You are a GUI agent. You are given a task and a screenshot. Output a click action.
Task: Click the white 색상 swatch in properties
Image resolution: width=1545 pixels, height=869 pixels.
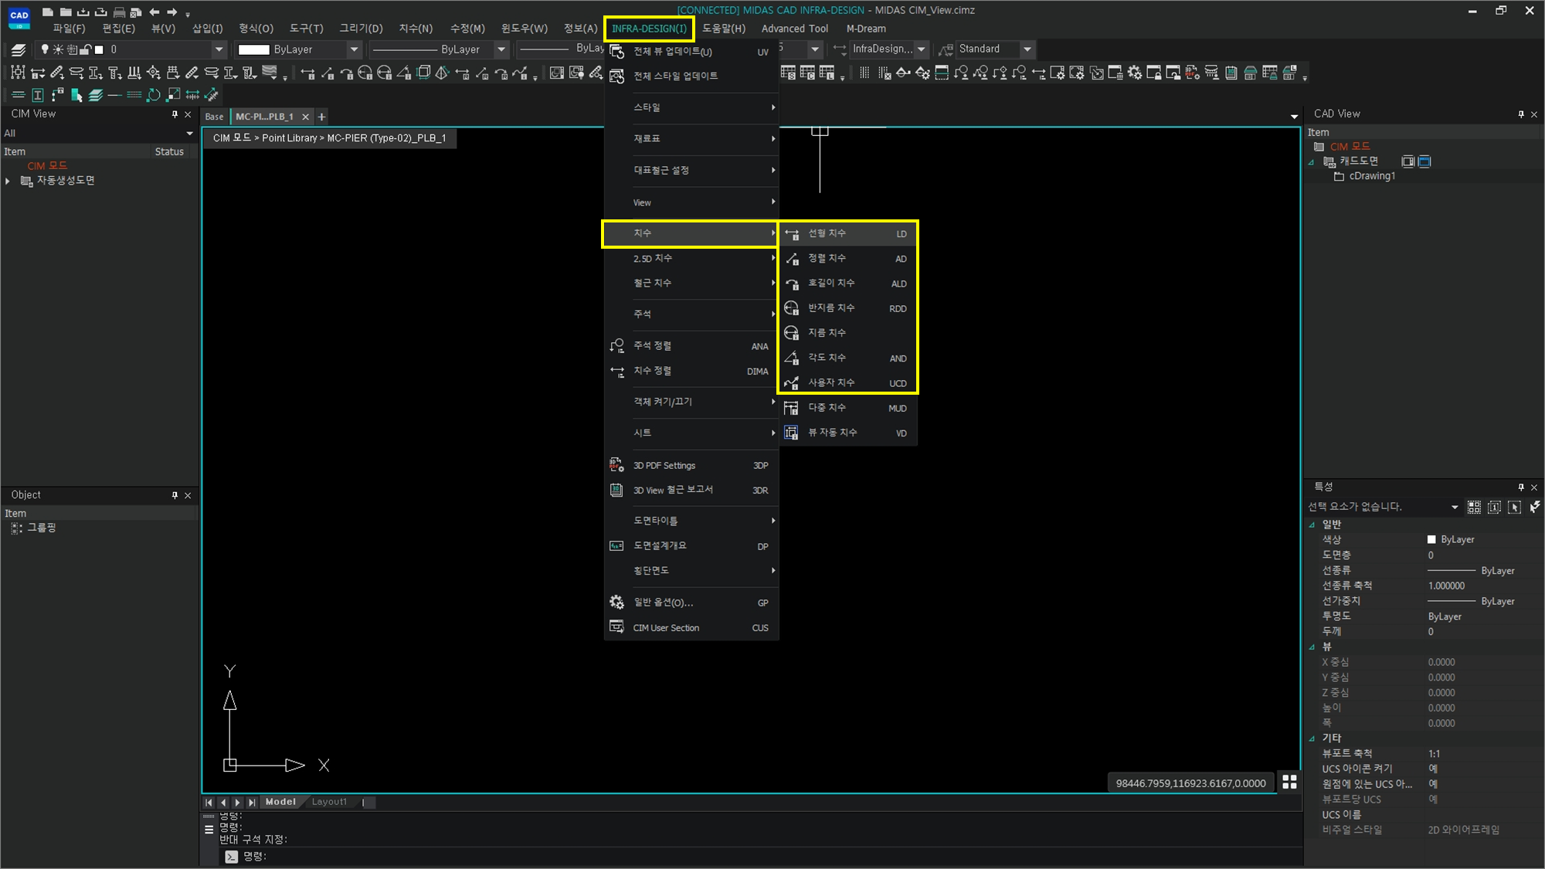1431,540
